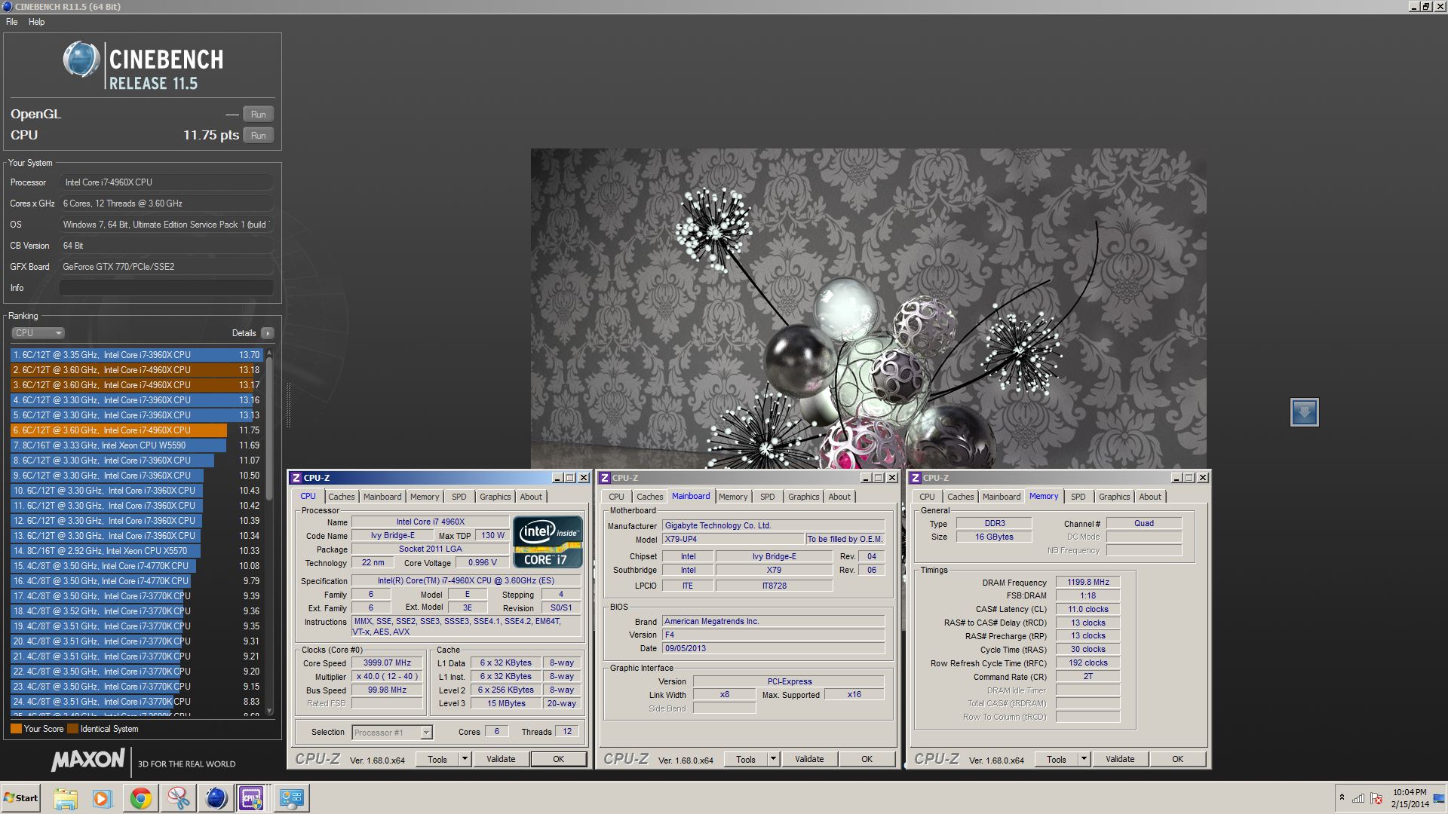This screenshot has height=814, width=1448.
Task: Click Validate in CPU-Z Memory window
Action: tap(1120, 759)
